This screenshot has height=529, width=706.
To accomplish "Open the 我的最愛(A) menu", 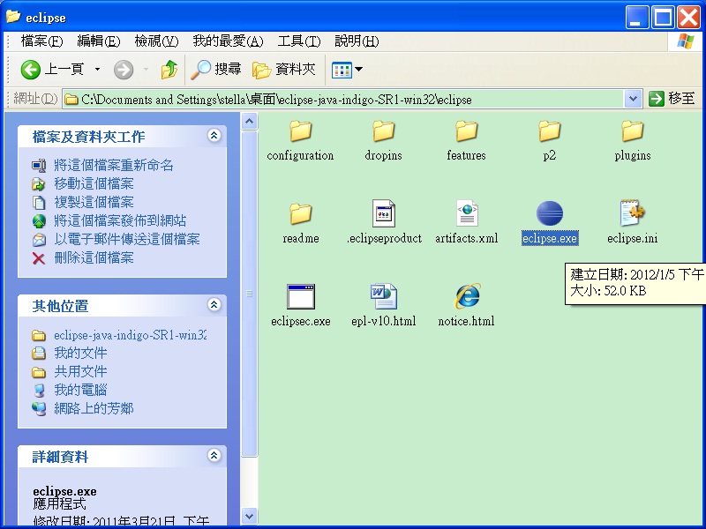I will coord(228,41).
